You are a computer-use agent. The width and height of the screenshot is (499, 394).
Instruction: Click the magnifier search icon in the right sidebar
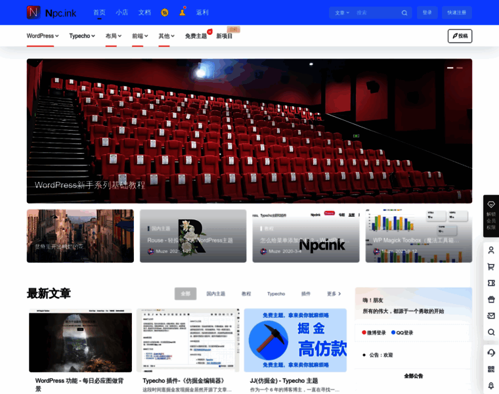[x=491, y=332]
